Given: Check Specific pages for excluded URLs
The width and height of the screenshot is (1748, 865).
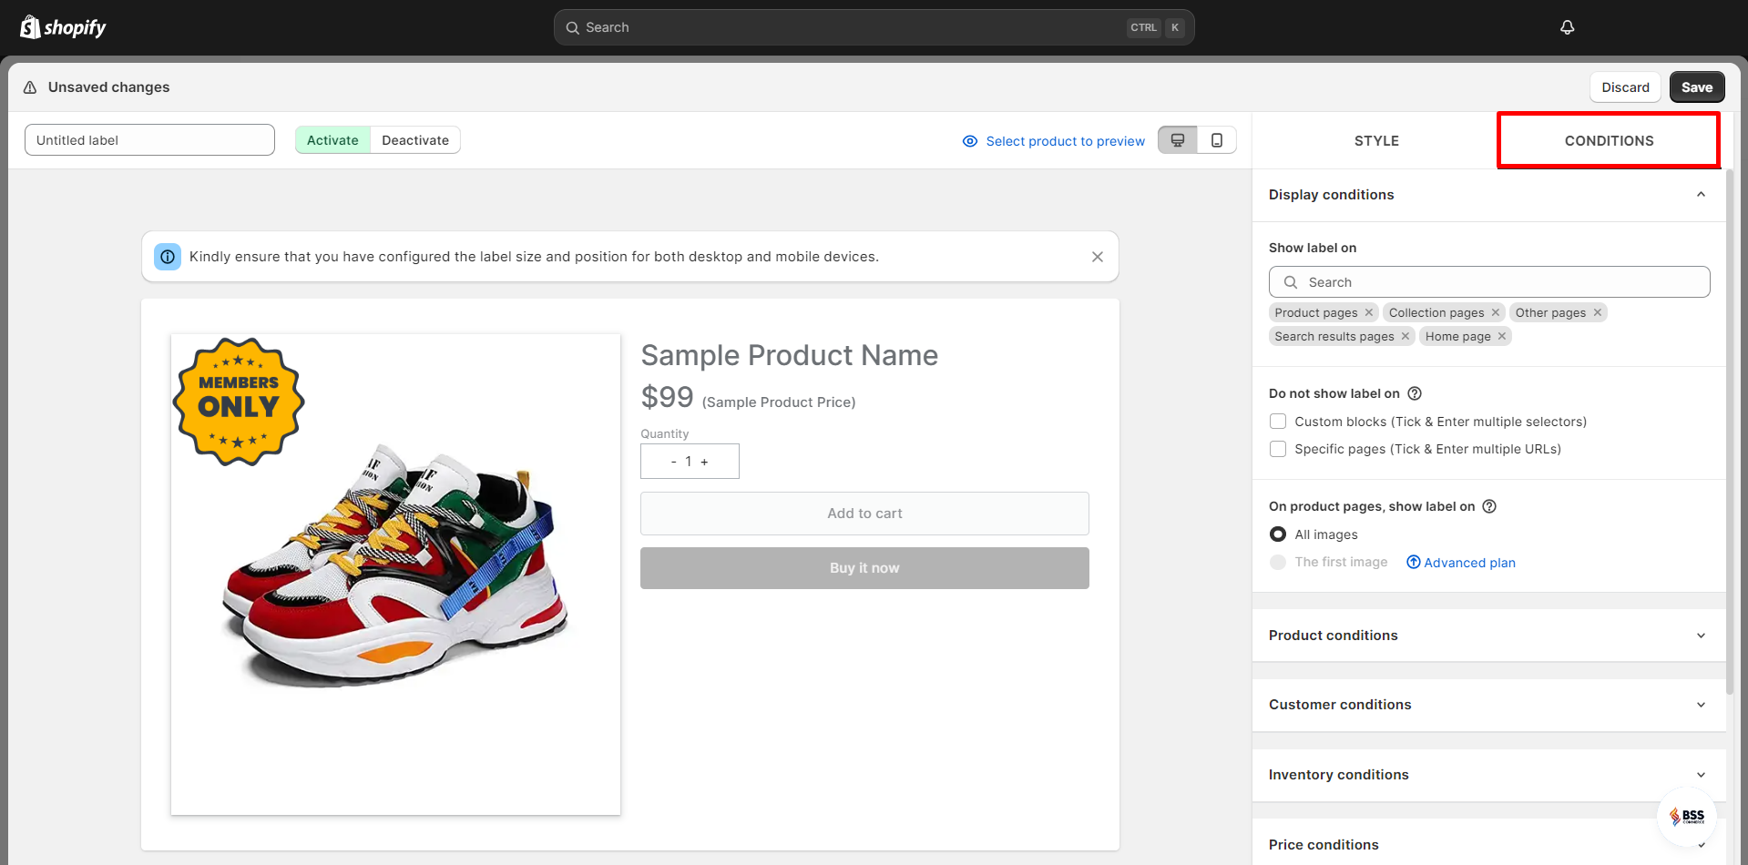Looking at the screenshot, I should tap(1278, 448).
